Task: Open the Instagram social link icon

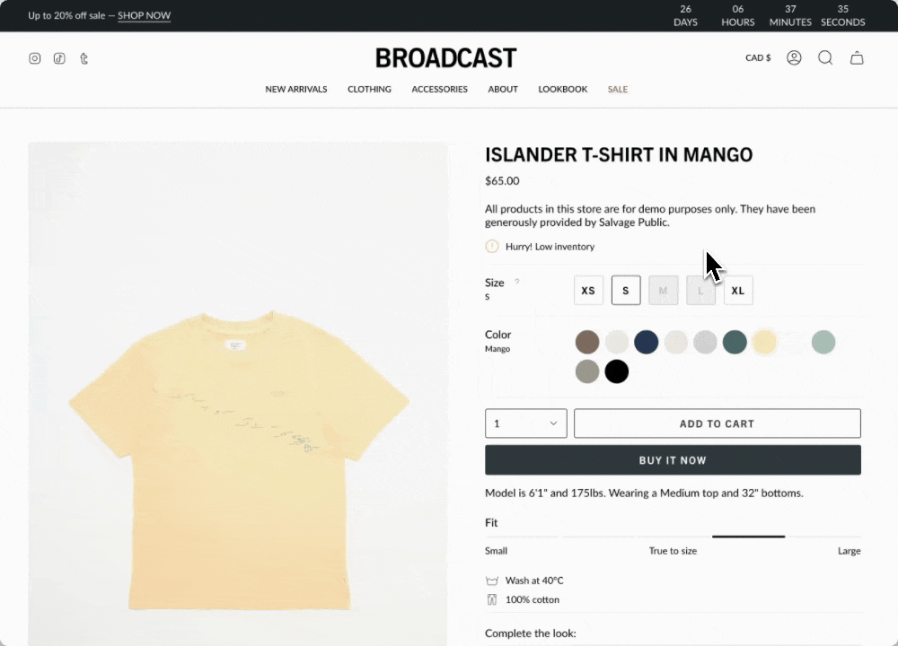Action: pos(35,58)
